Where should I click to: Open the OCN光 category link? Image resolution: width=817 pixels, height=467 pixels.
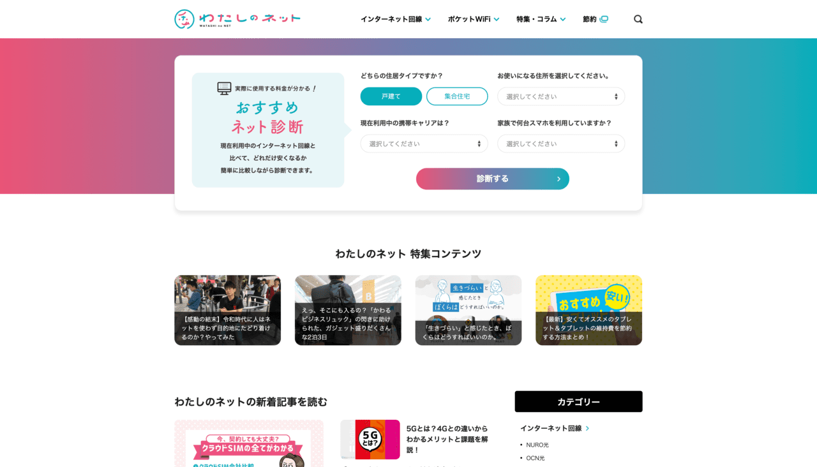click(x=536, y=458)
